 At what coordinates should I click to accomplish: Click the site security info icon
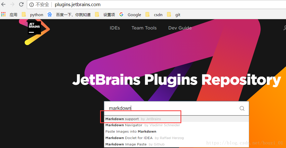tap(31, 5)
